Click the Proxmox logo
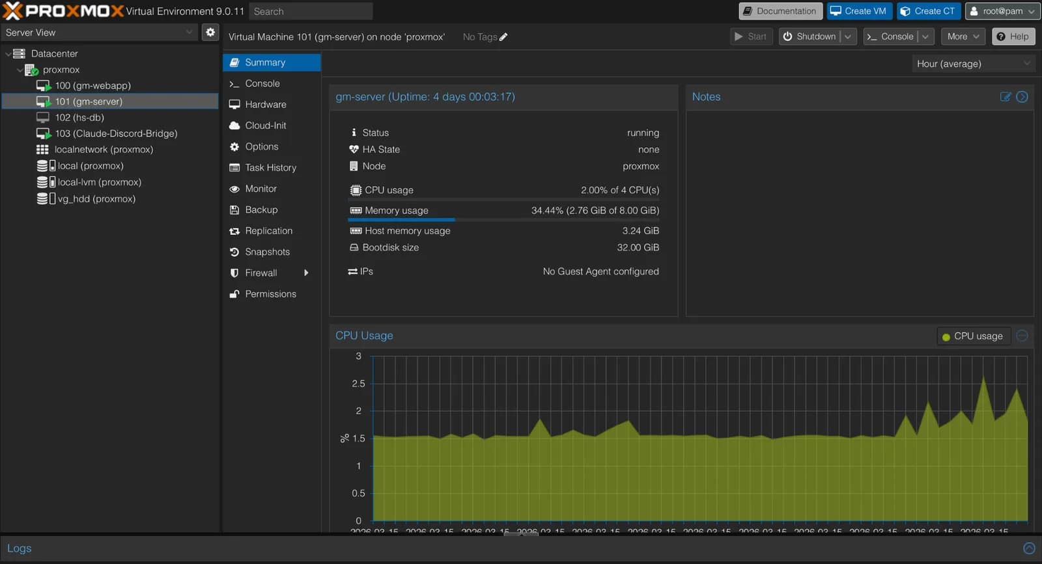 63,11
